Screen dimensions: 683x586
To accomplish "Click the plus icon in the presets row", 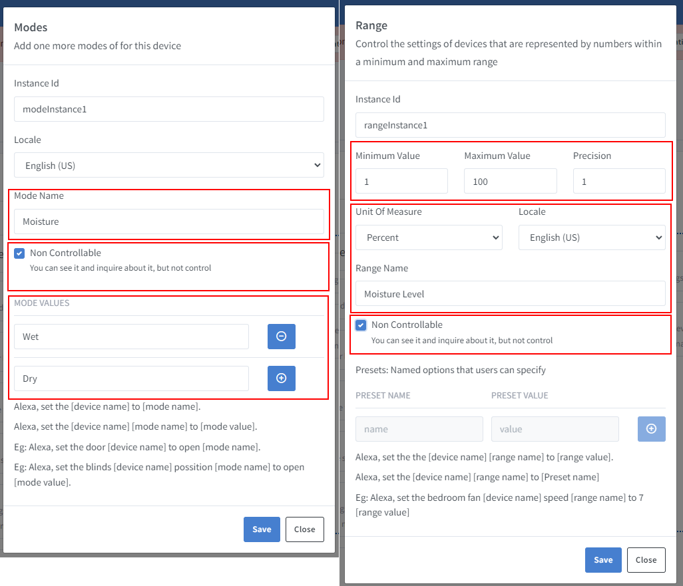I will tap(651, 429).
